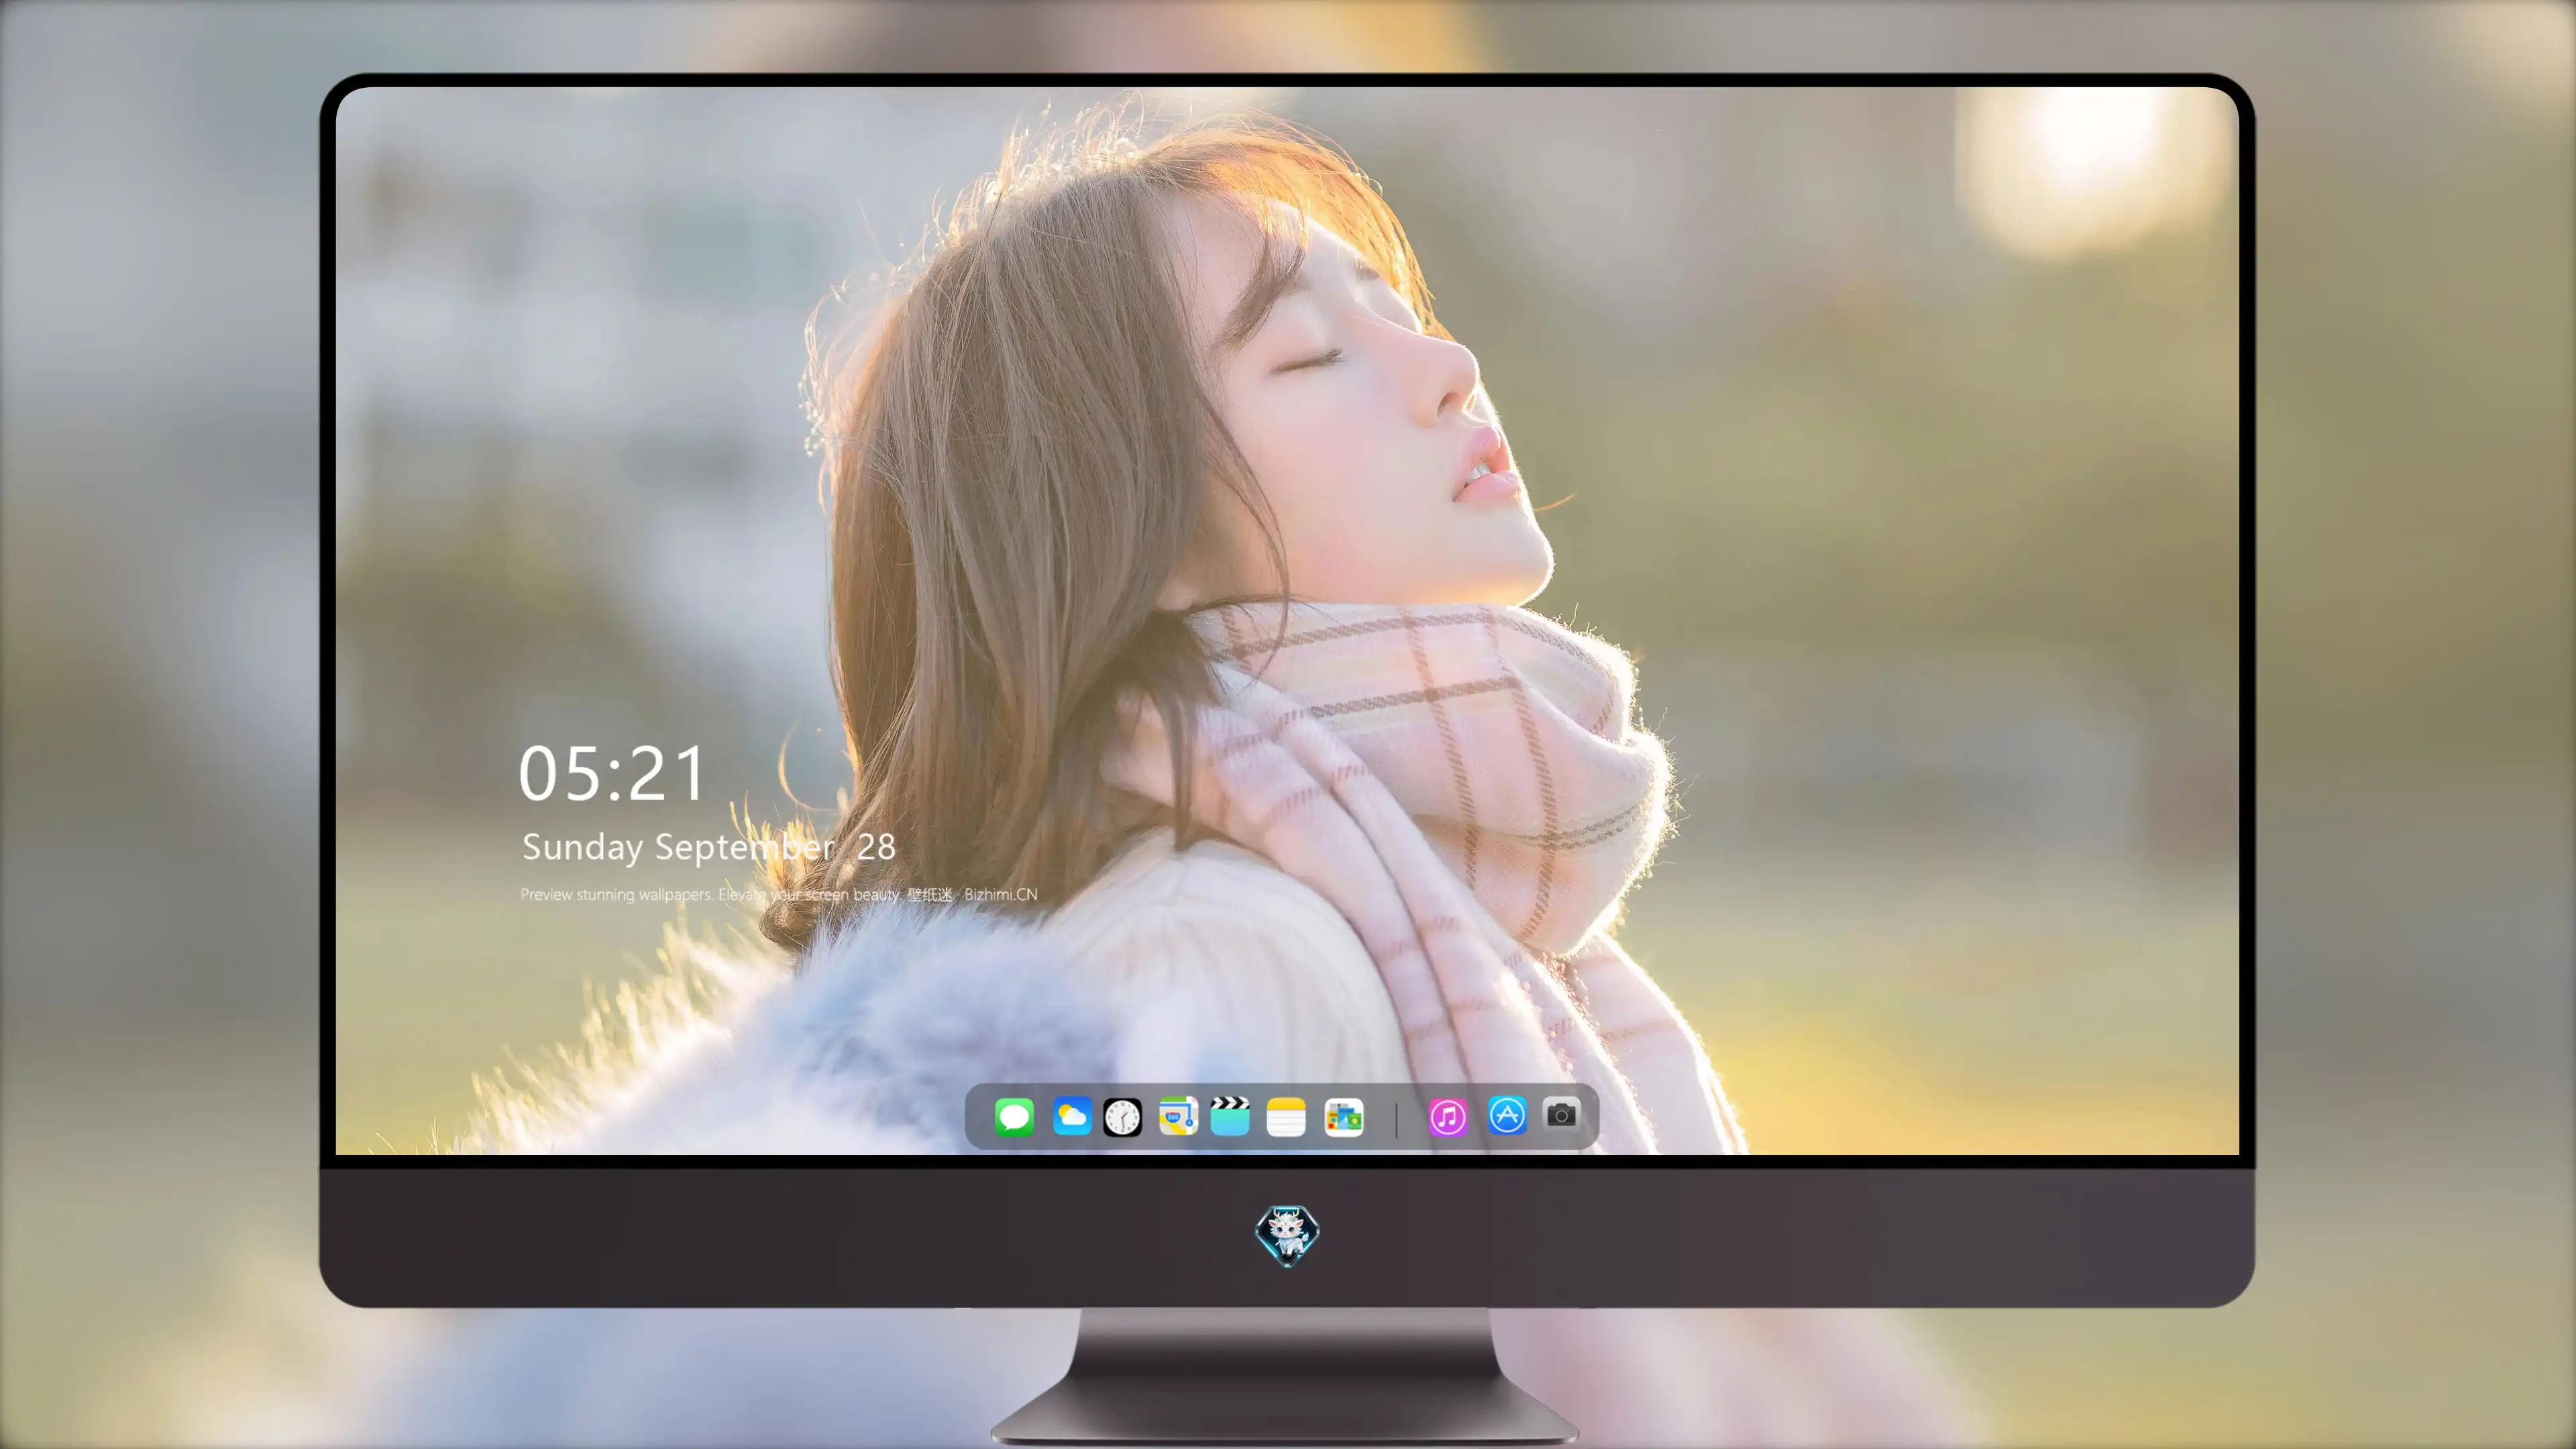Open the Camera app in dock
The height and width of the screenshot is (1449, 2576).
[x=1561, y=1114]
